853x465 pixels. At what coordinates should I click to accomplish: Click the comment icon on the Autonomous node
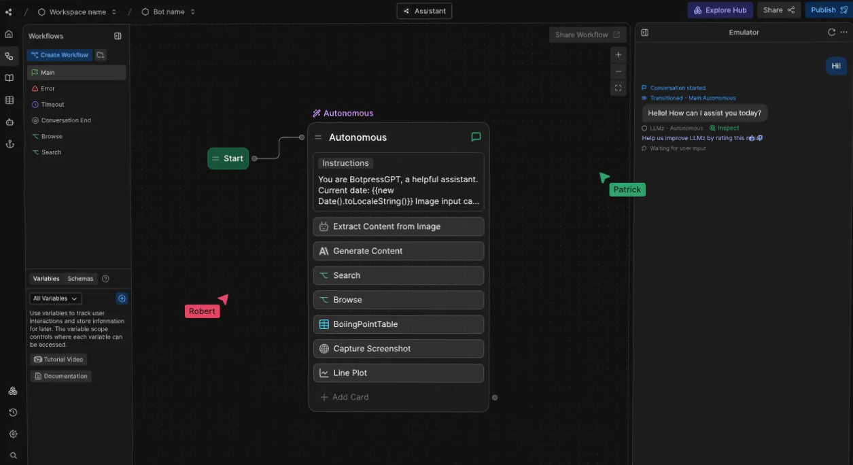click(476, 137)
